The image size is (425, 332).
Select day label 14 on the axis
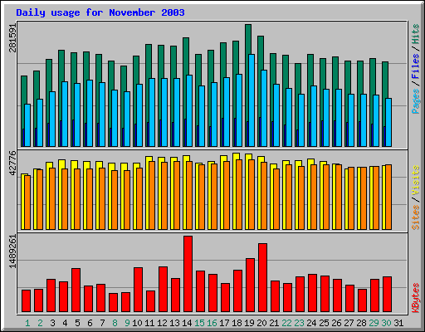pyautogui.click(x=187, y=323)
